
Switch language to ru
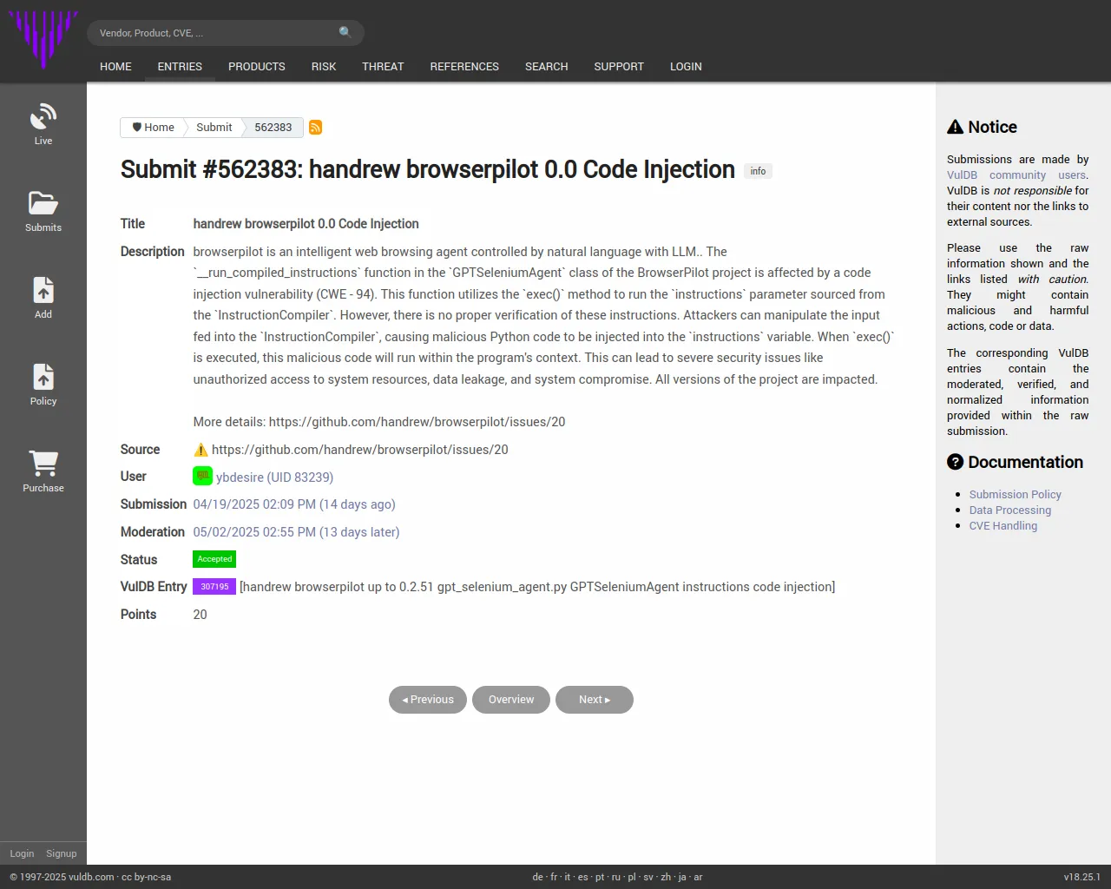(615, 877)
